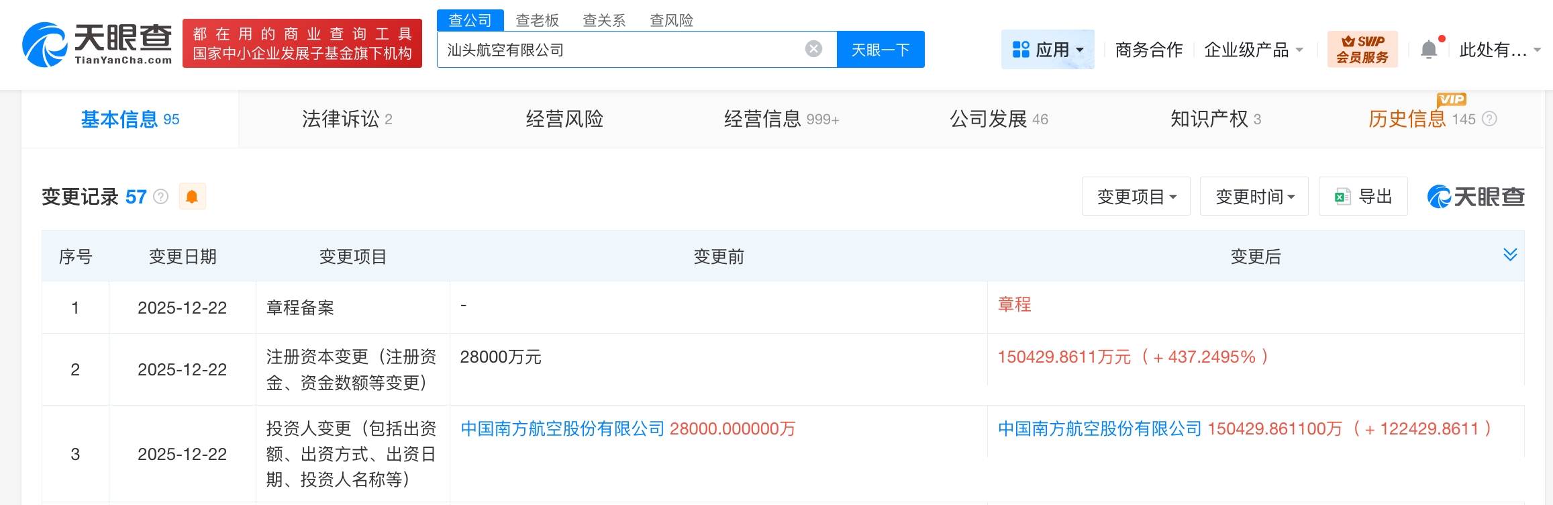Click help icon beside 变更记录 57

pyautogui.click(x=161, y=197)
